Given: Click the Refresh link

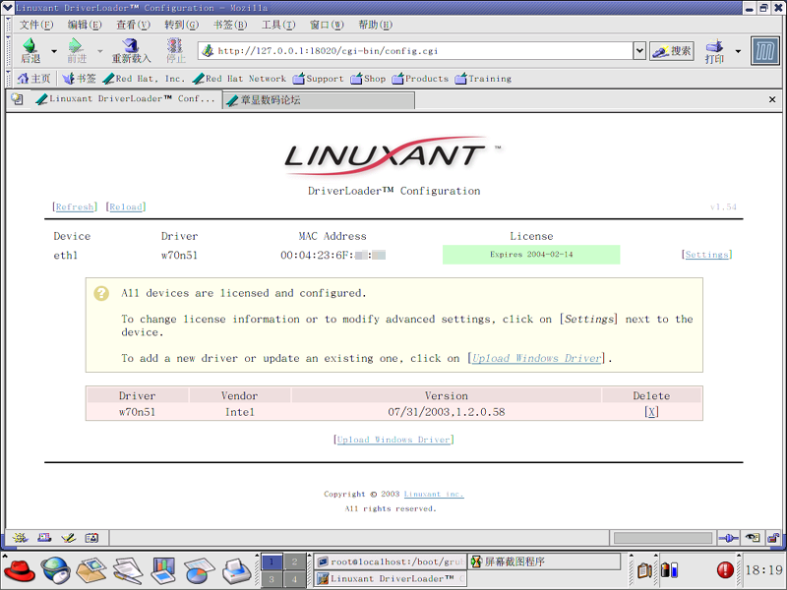Looking at the screenshot, I should coord(75,206).
